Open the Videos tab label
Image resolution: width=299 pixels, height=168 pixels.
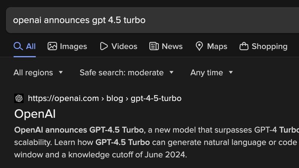click(124, 46)
